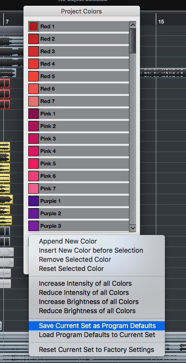
Task: Select Reset Current Set to Factory Settings
Action: tap(97, 350)
